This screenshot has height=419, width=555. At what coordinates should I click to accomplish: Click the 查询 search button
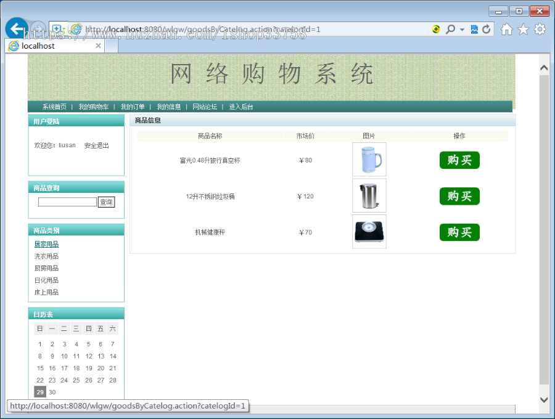click(106, 201)
